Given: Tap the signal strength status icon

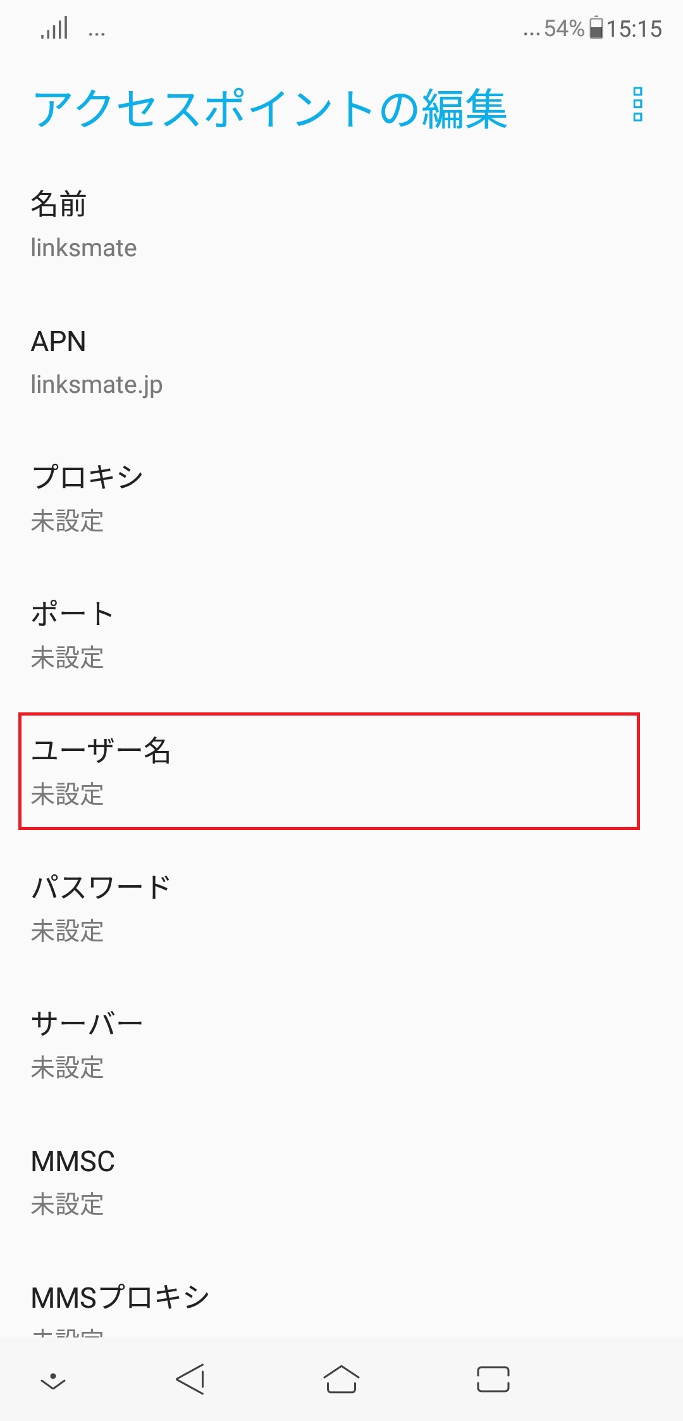Looking at the screenshot, I should 54,29.
